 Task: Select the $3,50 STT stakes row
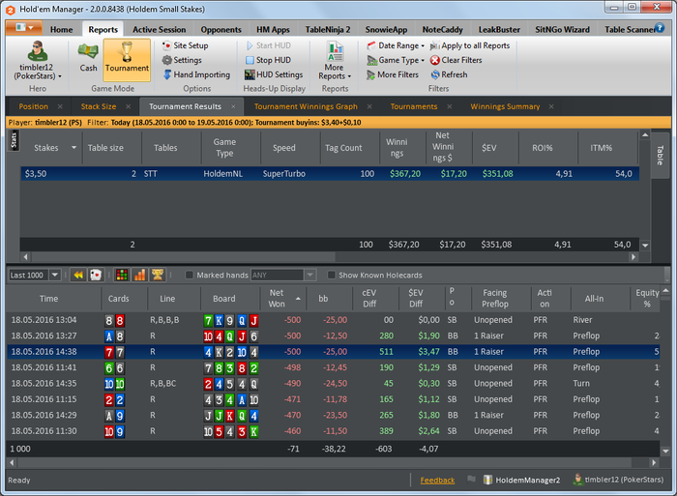pyautogui.click(x=330, y=173)
